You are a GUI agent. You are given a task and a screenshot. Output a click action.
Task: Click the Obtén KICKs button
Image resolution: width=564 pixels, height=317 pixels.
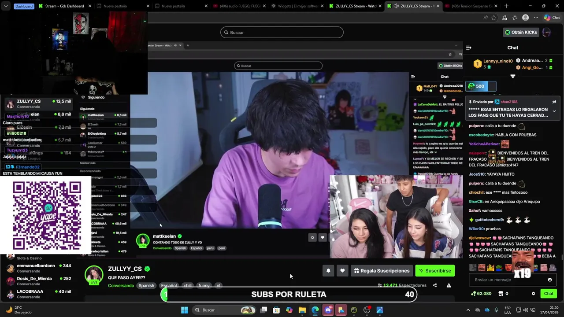pyautogui.click(x=521, y=32)
